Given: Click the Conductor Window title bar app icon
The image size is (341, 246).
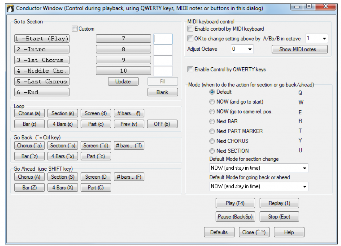Looking at the screenshot, I should point(10,8).
